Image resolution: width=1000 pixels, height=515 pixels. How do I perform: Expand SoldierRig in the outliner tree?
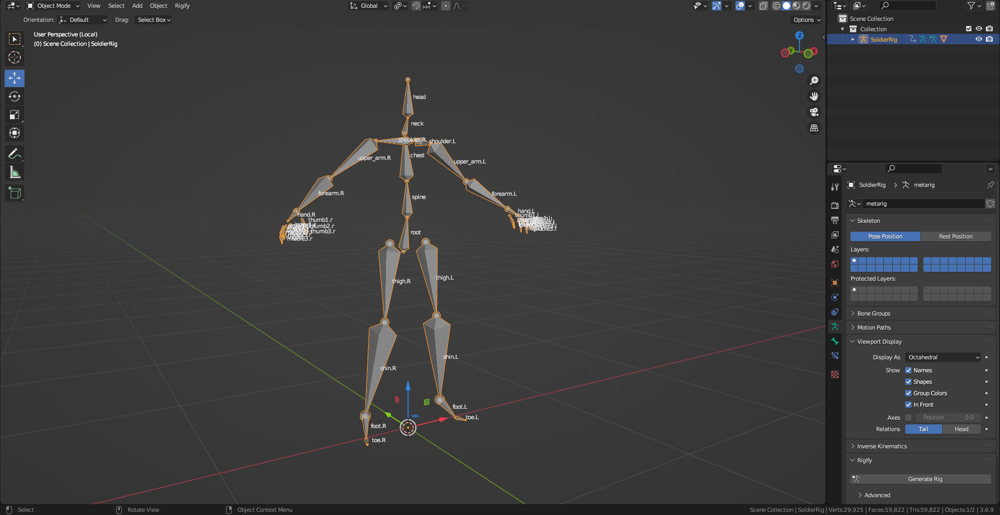coord(853,39)
